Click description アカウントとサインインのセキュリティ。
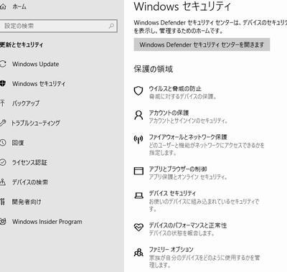Screen dimensions: 287x272 pos(189,121)
